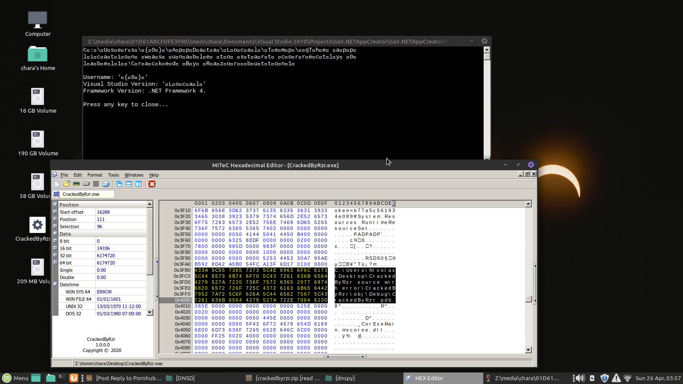Screen dimensions: 683x384
Task: Click the hex view vertical scrollbar thumb
Action: pyautogui.click(x=528, y=299)
